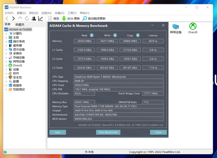Click the back navigation arrow

pos(7,19)
